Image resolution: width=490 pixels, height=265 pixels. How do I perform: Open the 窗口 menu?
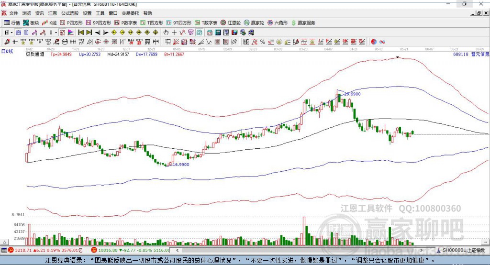(113, 13)
